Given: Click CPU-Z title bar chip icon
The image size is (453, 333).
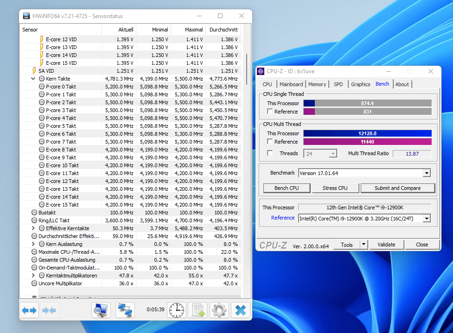Looking at the screenshot, I should point(261,71).
